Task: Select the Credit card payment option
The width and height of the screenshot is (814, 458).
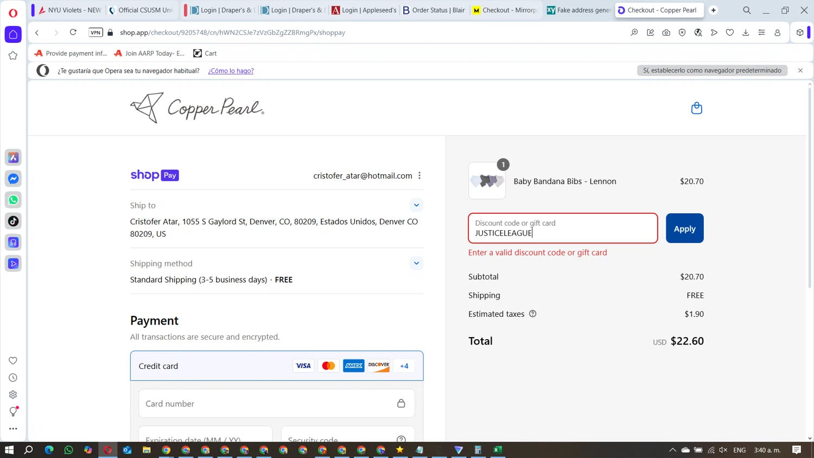Action: pos(277,366)
